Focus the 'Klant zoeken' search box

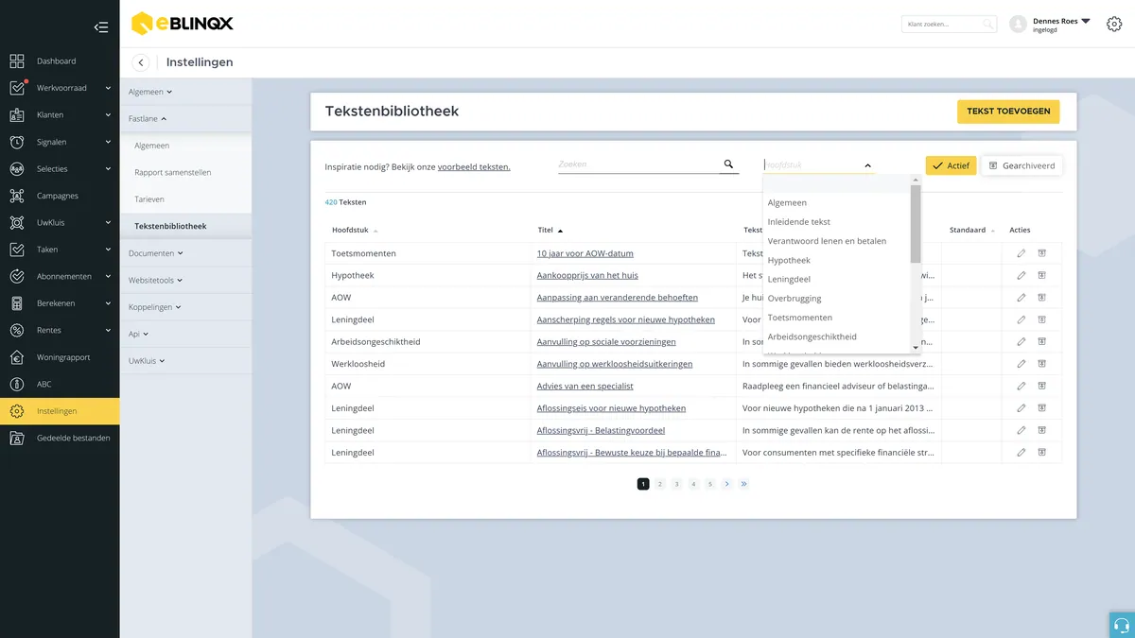pyautogui.click(x=949, y=25)
